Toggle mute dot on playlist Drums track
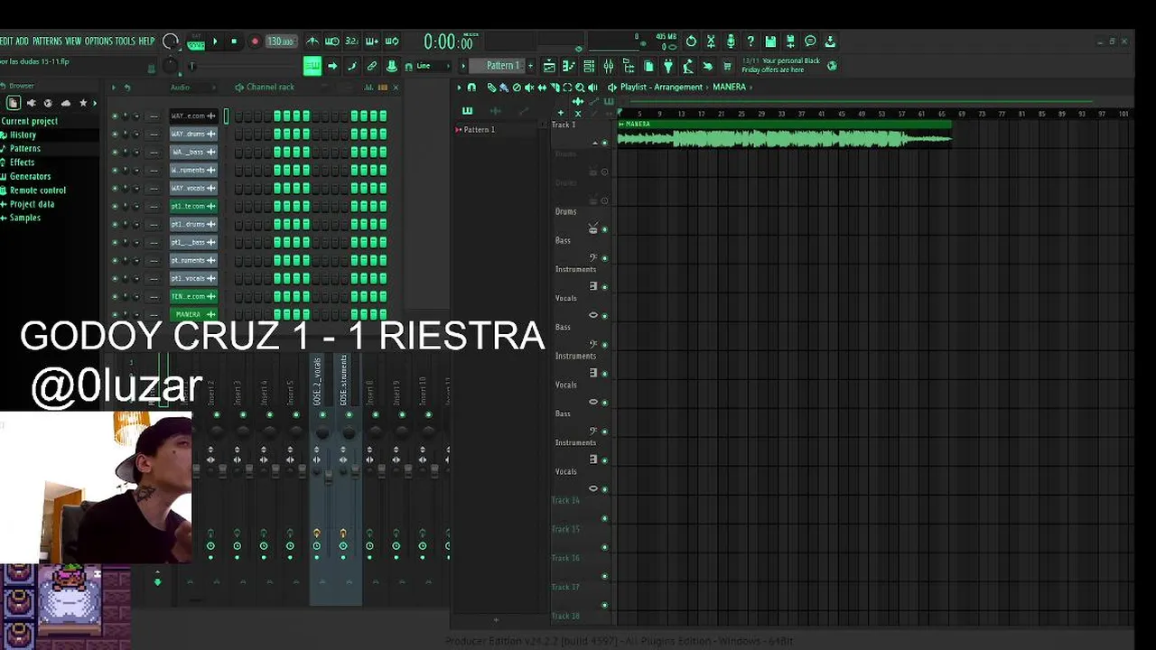1156x650 pixels. [x=604, y=229]
